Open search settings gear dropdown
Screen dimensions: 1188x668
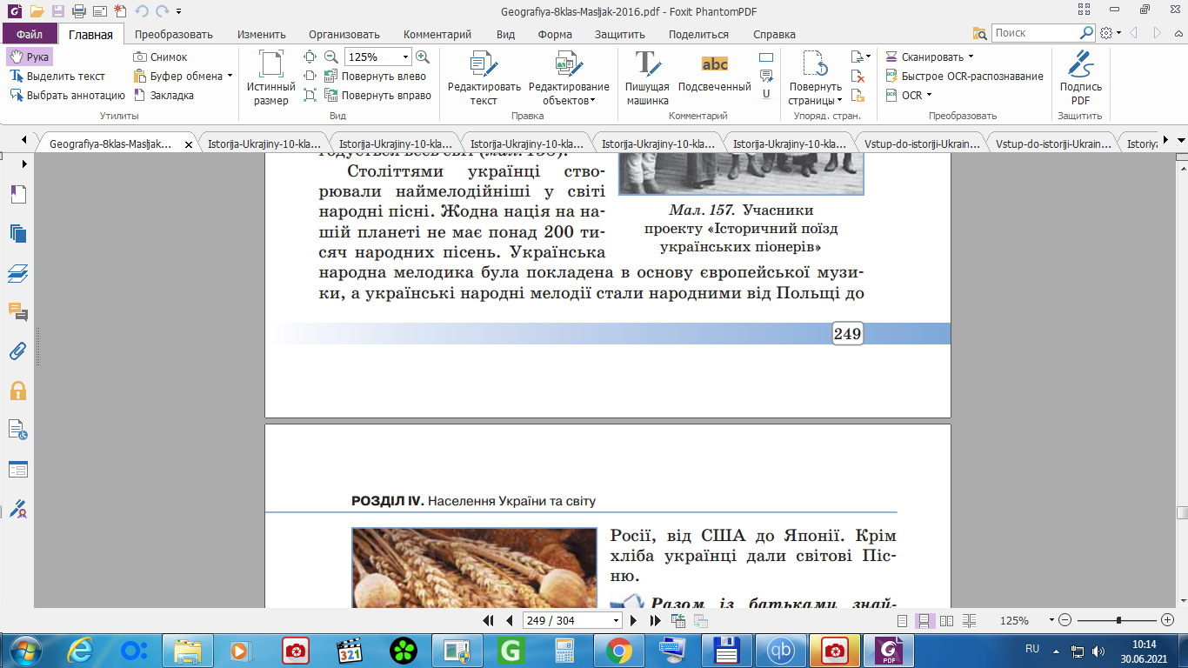pyautogui.click(x=1111, y=33)
